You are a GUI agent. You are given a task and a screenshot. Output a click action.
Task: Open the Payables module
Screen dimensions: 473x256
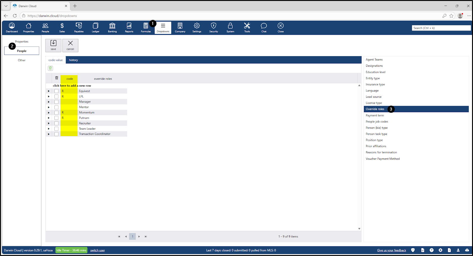pyautogui.click(x=79, y=27)
